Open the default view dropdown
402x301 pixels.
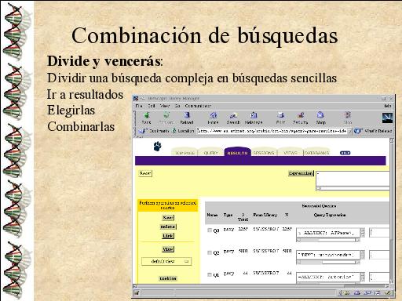pos(166,261)
